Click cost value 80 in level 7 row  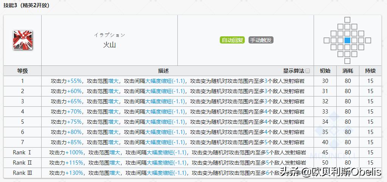coord(348,142)
